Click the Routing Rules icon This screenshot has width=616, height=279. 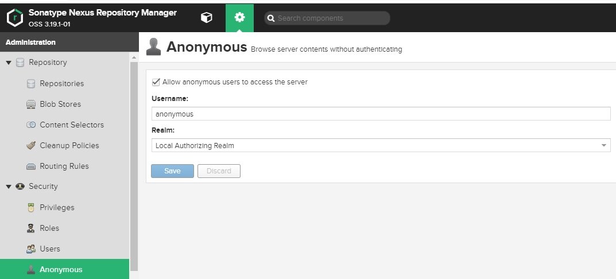point(31,166)
